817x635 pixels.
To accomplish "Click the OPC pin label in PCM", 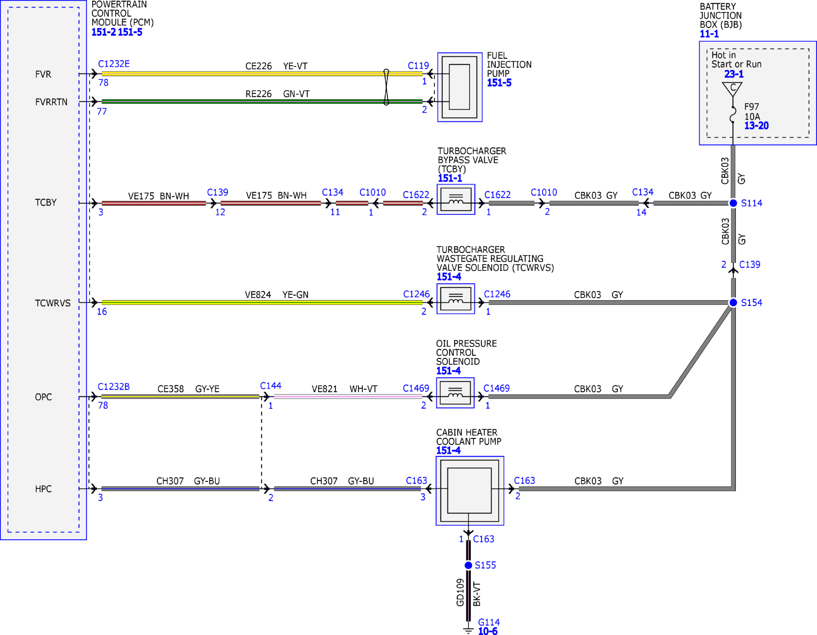I will coord(43,397).
